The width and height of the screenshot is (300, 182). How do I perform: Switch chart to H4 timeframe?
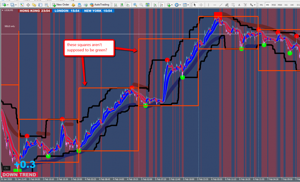[292, 5]
